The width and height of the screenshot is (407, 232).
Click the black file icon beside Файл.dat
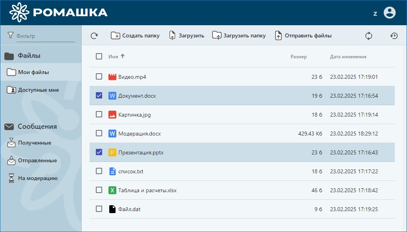click(112, 209)
